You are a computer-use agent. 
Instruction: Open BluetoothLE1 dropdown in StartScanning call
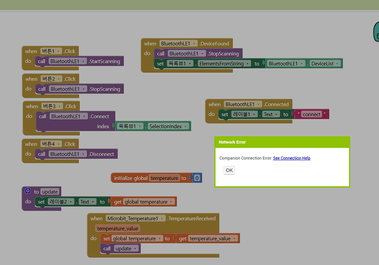[83, 61]
